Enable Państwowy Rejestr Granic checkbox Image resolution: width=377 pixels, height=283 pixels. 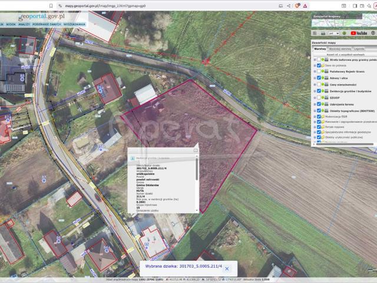click(x=319, y=71)
